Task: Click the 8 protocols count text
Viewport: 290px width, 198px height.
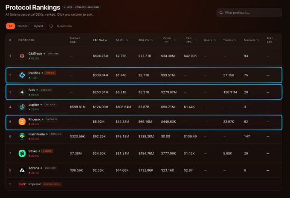Action: click(x=64, y=26)
